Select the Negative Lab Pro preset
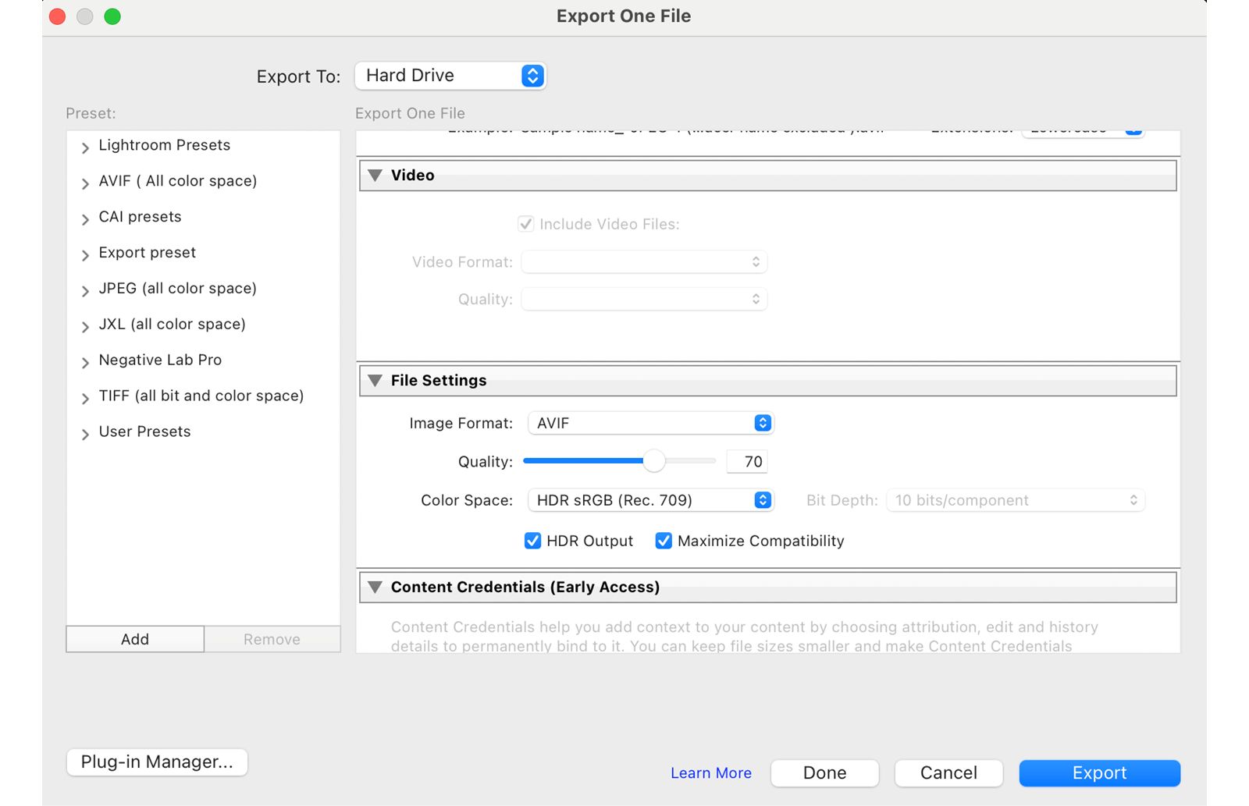 point(159,360)
